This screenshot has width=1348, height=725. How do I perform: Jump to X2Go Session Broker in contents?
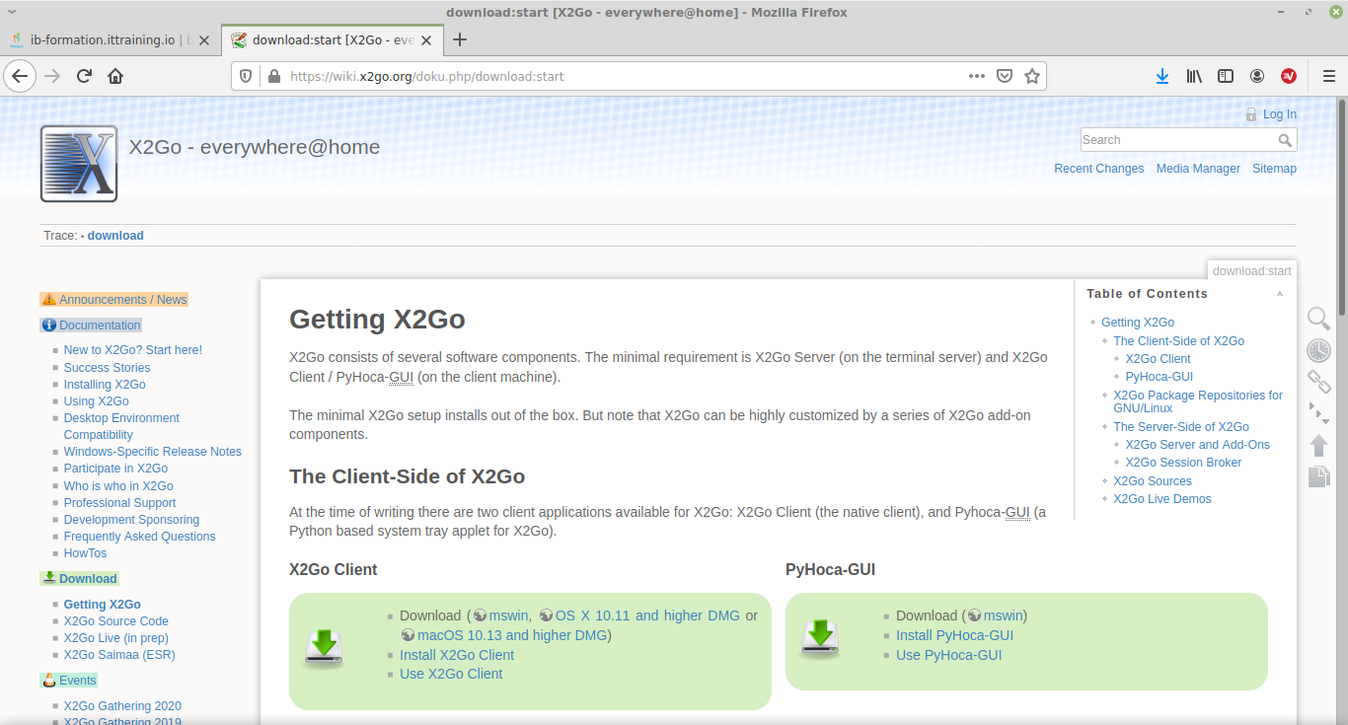[1183, 463]
